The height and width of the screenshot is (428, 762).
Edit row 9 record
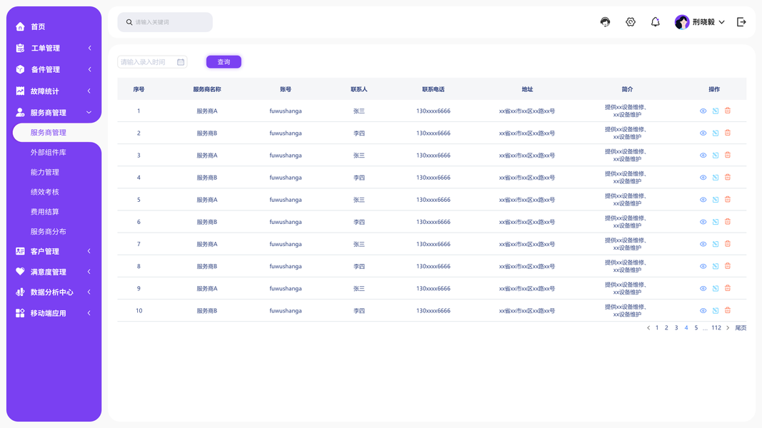pos(716,289)
